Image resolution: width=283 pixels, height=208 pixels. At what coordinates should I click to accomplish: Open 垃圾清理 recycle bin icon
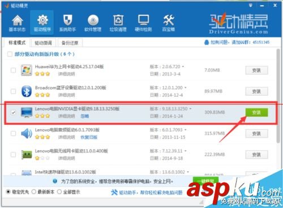coord(118,20)
